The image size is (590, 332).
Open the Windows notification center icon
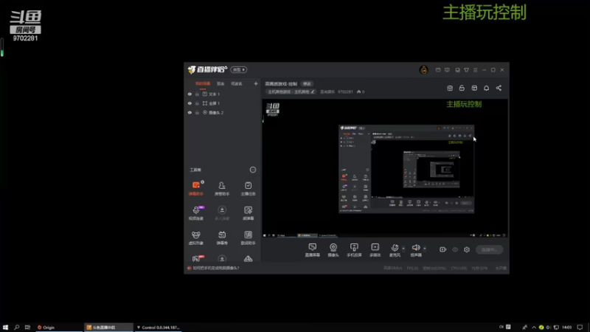(580, 328)
